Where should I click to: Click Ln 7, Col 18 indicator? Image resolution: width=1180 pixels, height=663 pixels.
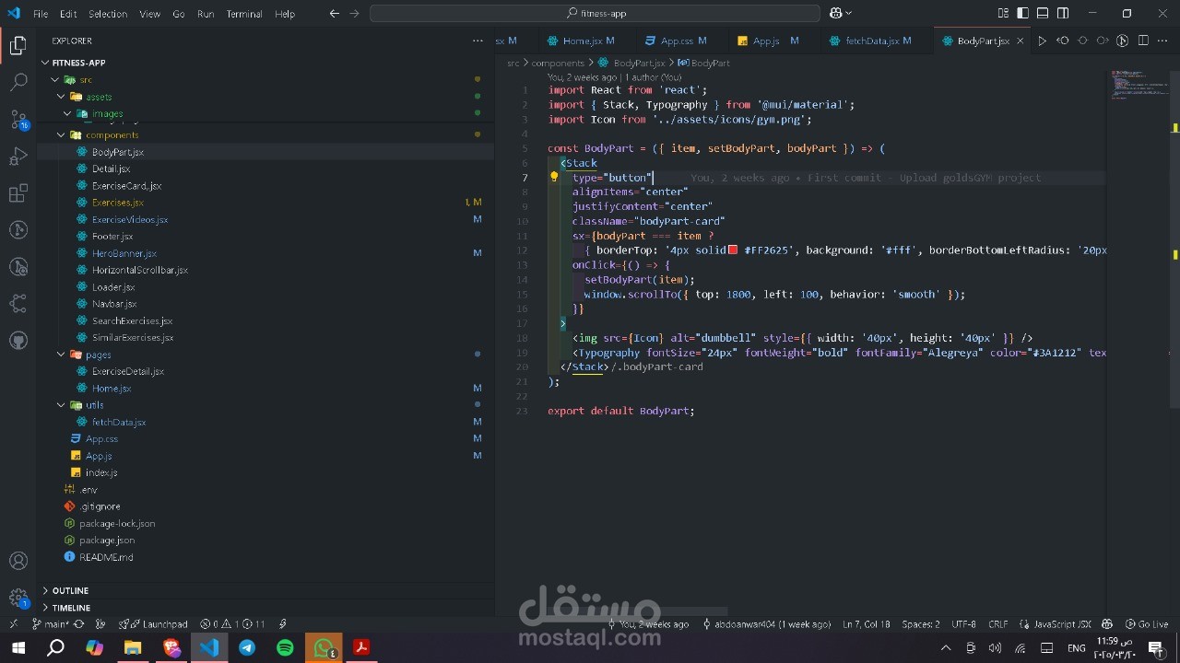pos(866,624)
